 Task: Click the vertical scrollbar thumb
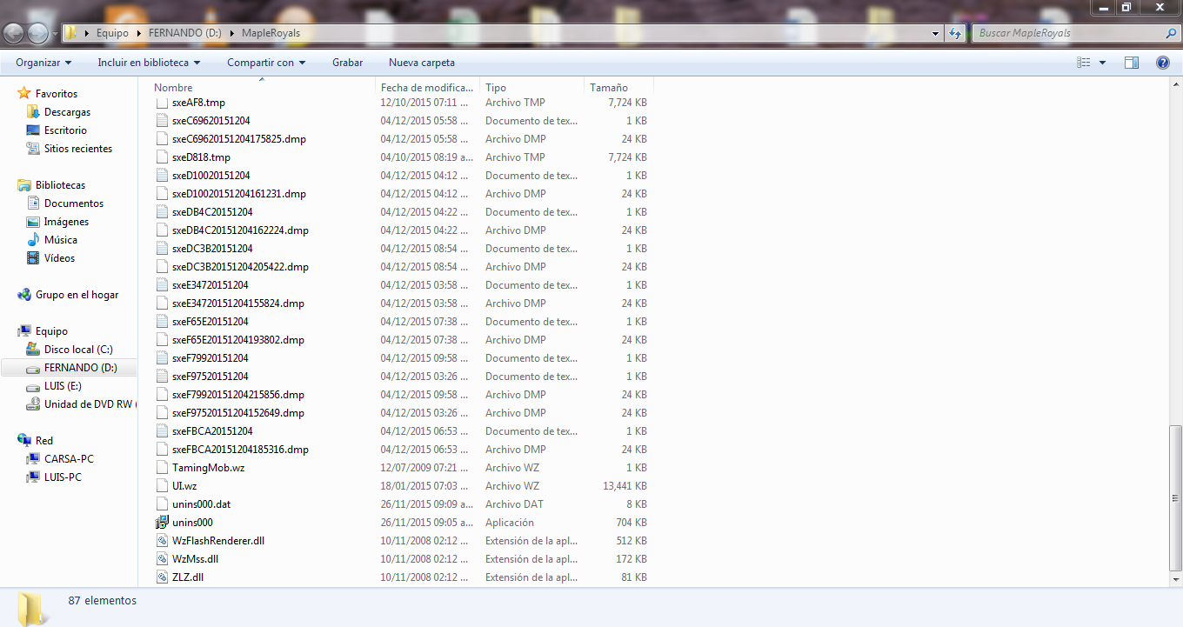(1175, 497)
